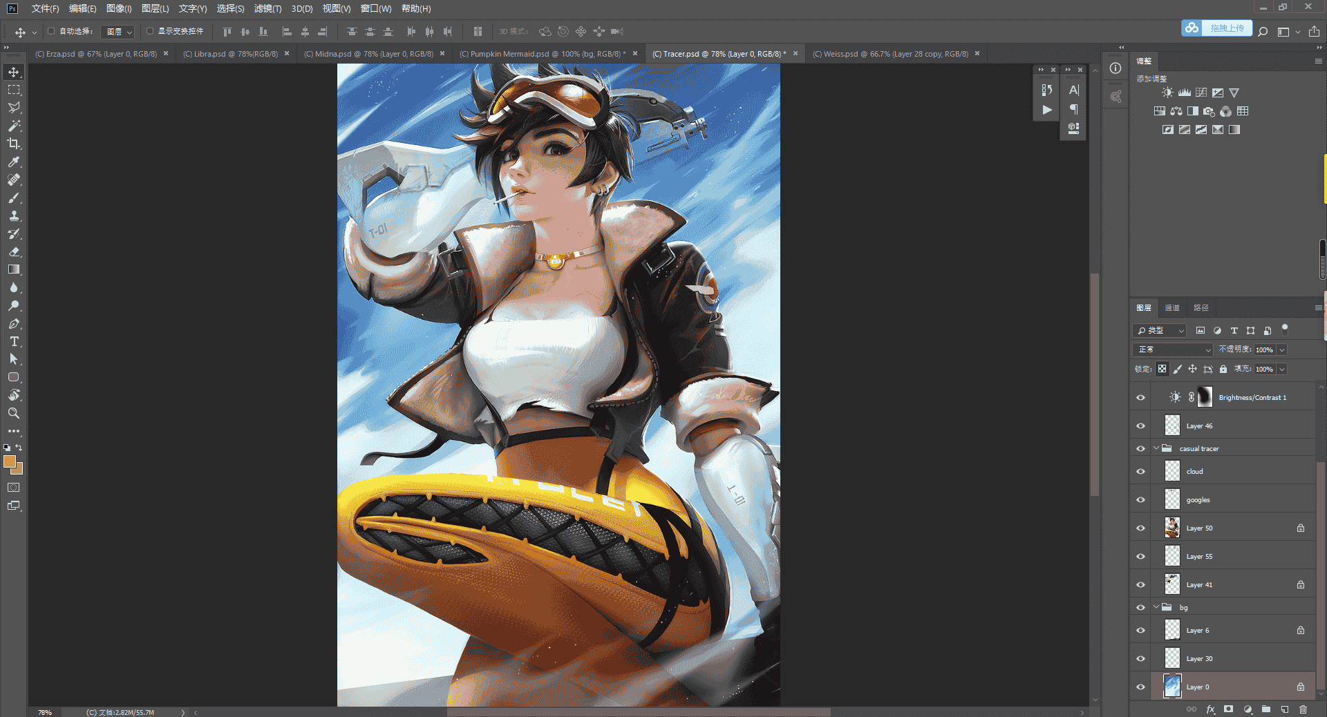This screenshot has width=1327, height=717.
Task: Select the Clone Stamp tool
Action: point(14,216)
